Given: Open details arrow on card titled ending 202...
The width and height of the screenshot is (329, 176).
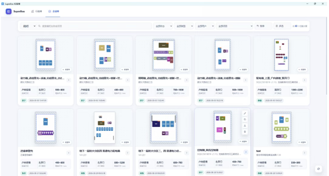Looking at the screenshot, I should pyautogui.click(x=69, y=80).
